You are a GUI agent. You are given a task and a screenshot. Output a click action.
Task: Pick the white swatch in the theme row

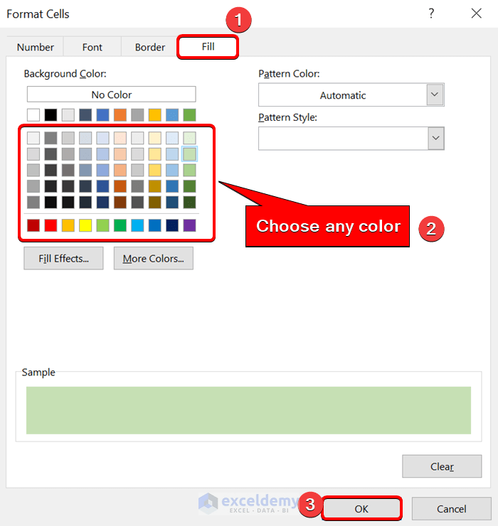pyautogui.click(x=33, y=115)
